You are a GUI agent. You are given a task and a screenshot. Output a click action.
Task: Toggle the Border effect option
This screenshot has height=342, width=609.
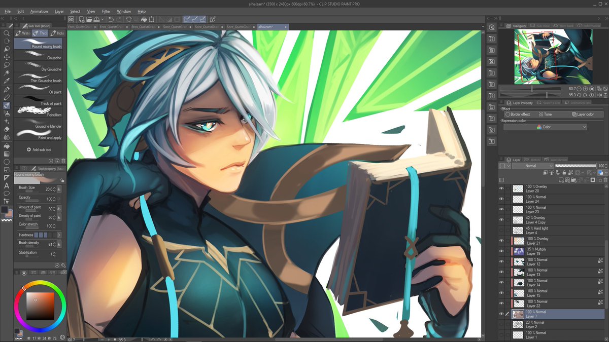coord(518,115)
